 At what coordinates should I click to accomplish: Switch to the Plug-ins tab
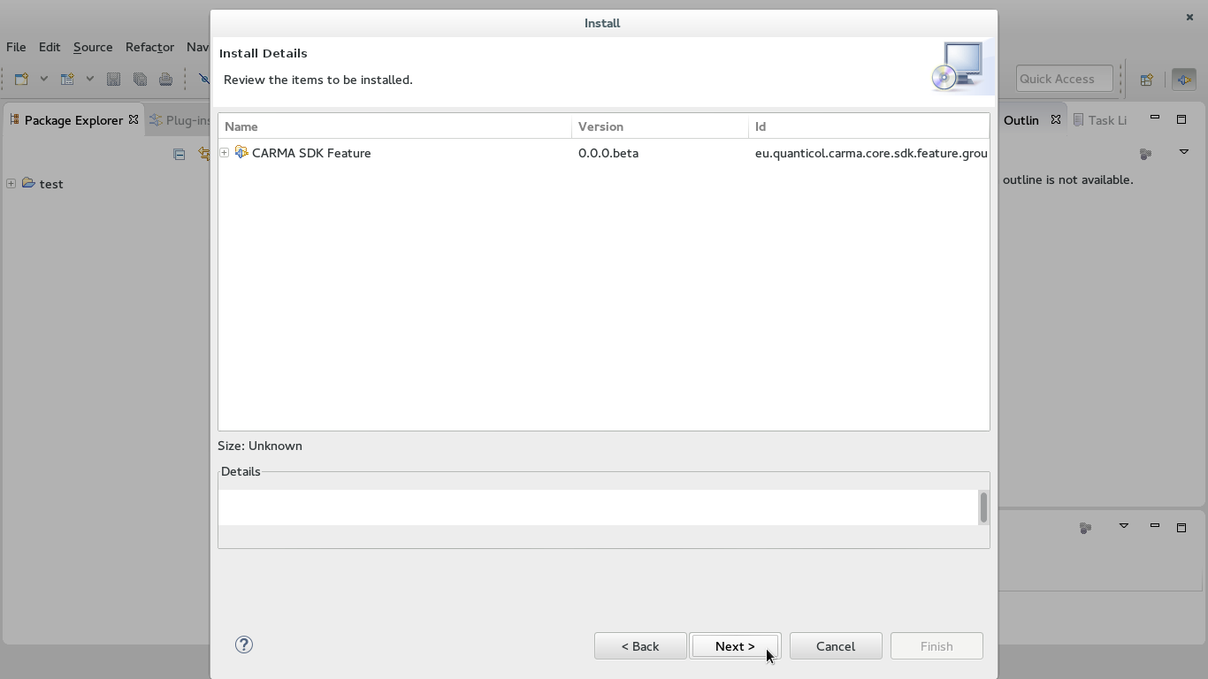pyautogui.click(x=180, y=120)
